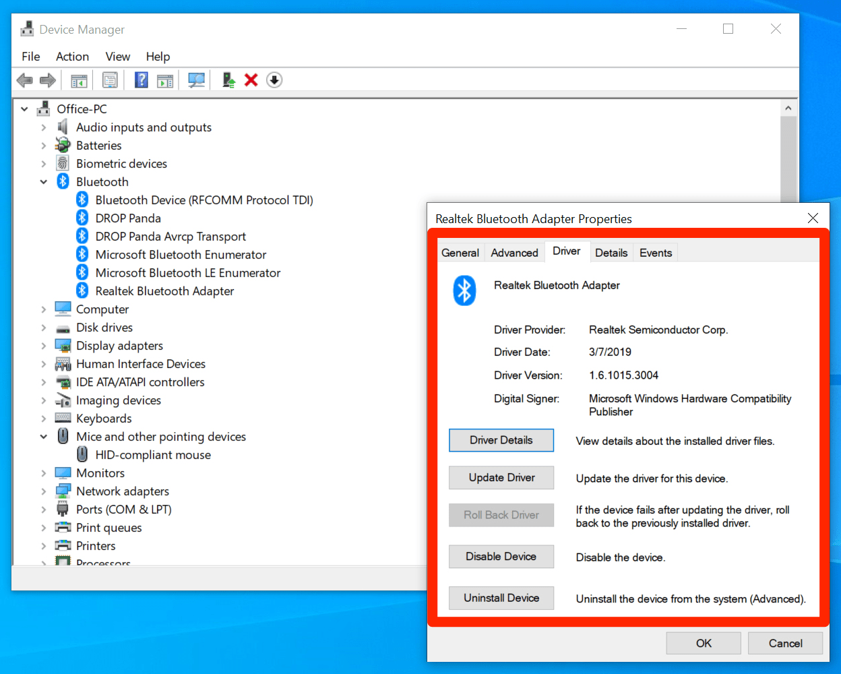Expand the Computer category

43,309
